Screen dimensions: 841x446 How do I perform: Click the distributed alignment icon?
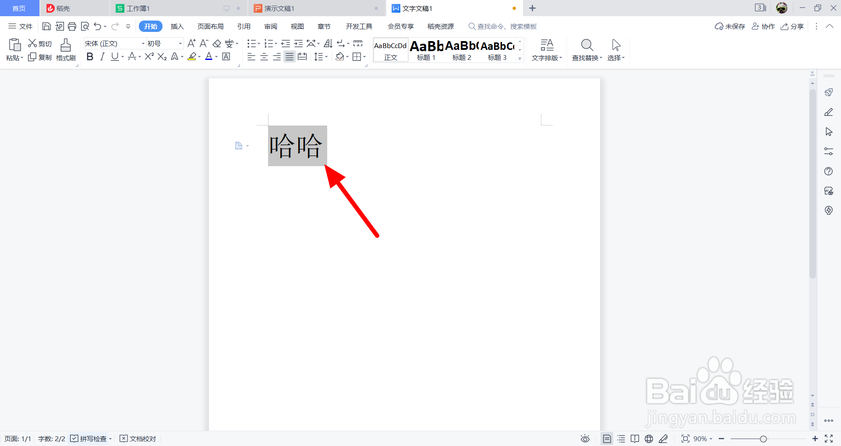pos(302,57)
